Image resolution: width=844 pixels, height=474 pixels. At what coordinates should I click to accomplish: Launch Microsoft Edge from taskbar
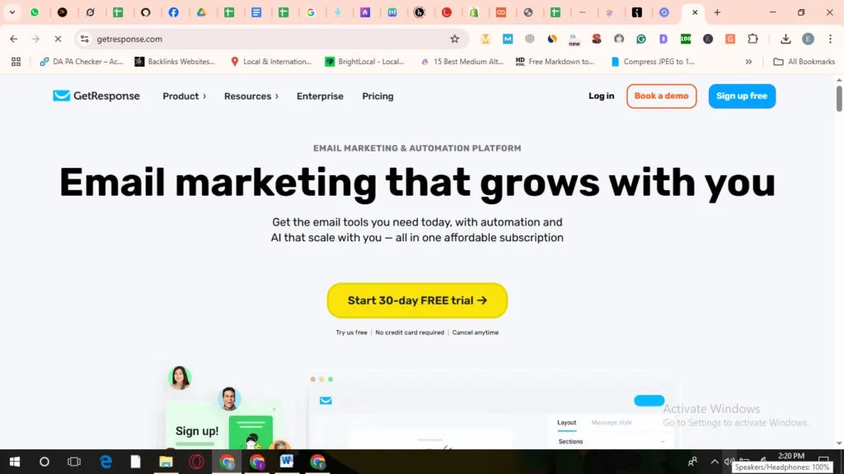tap(105, 462)
